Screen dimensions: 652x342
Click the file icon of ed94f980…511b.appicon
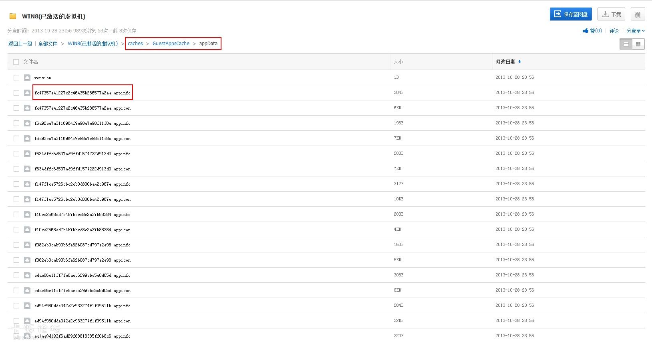pos(27,321)
